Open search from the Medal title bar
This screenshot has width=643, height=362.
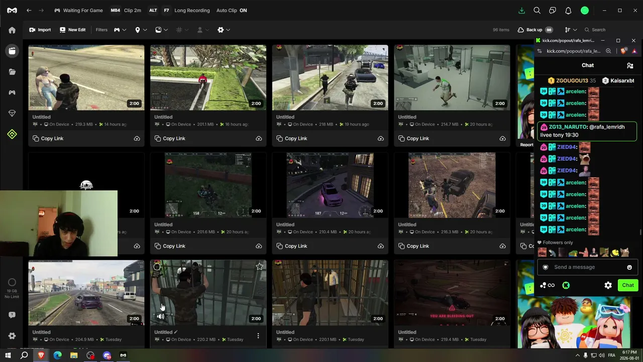coord(537,10)
